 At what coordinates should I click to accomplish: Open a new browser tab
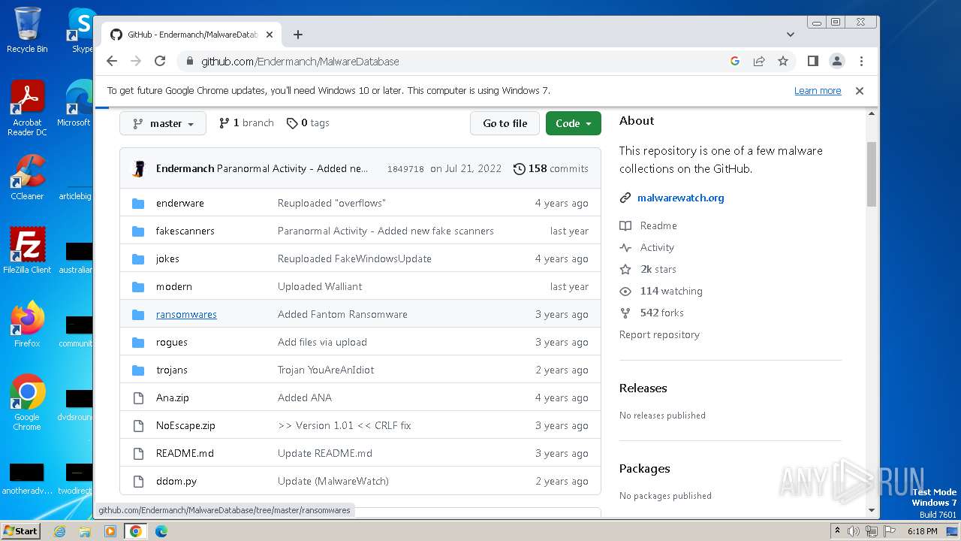click(298, 35)
